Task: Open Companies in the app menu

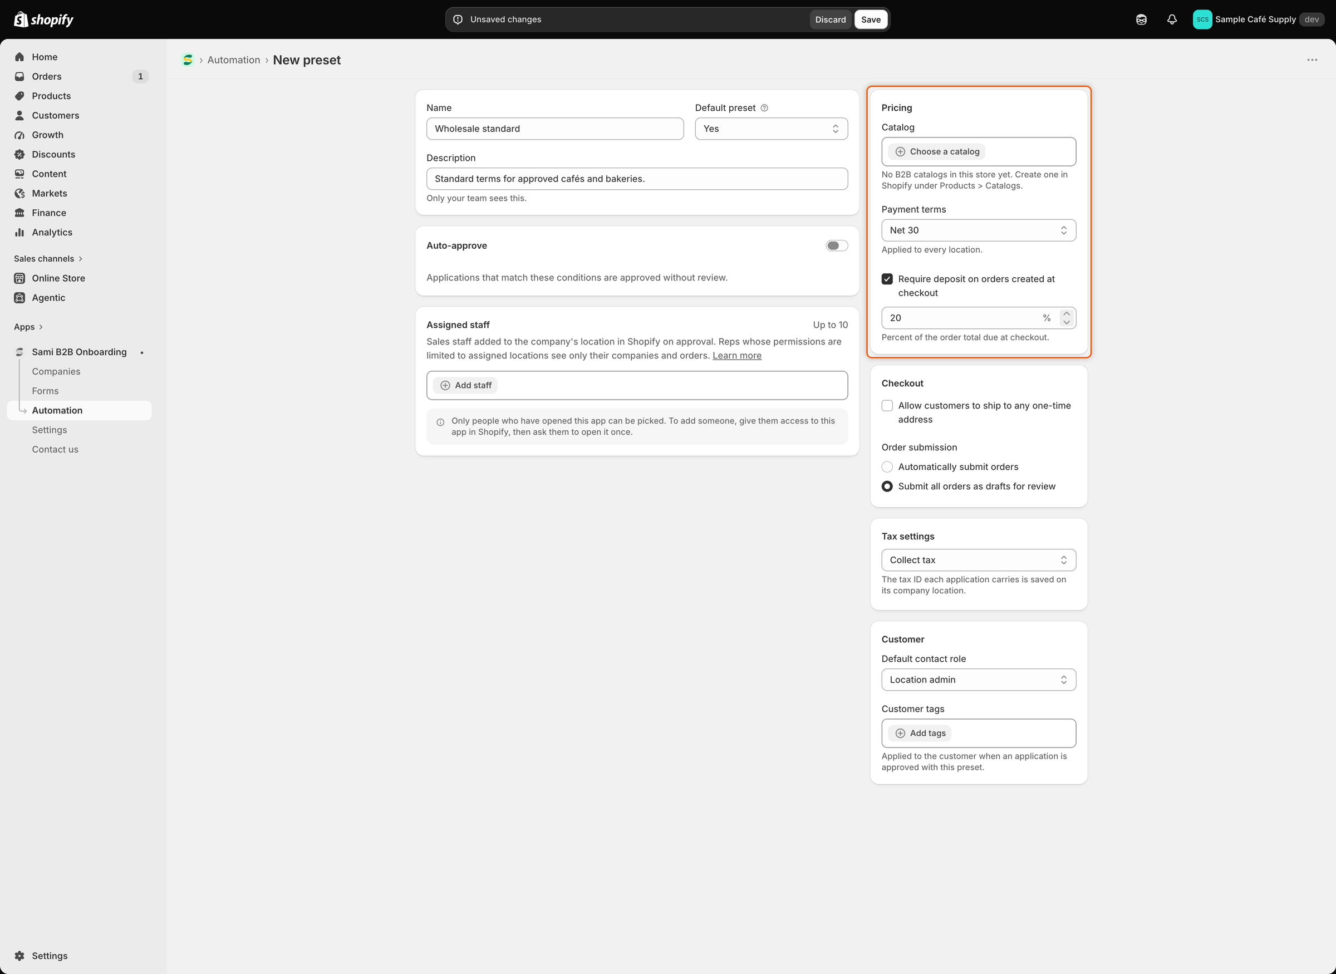Action: tap(56, 371)
